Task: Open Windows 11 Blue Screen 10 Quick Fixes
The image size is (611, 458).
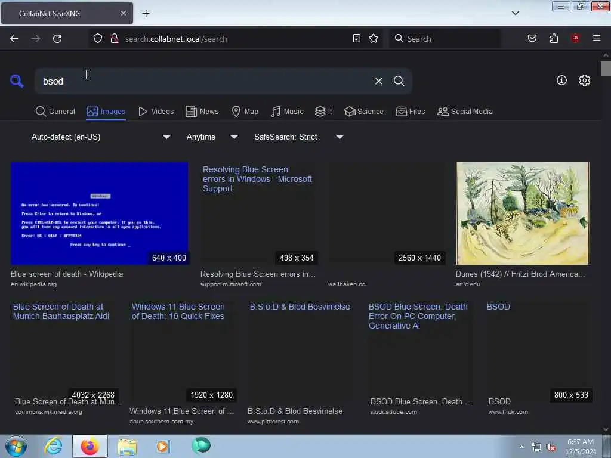Action: pos(183,350)
